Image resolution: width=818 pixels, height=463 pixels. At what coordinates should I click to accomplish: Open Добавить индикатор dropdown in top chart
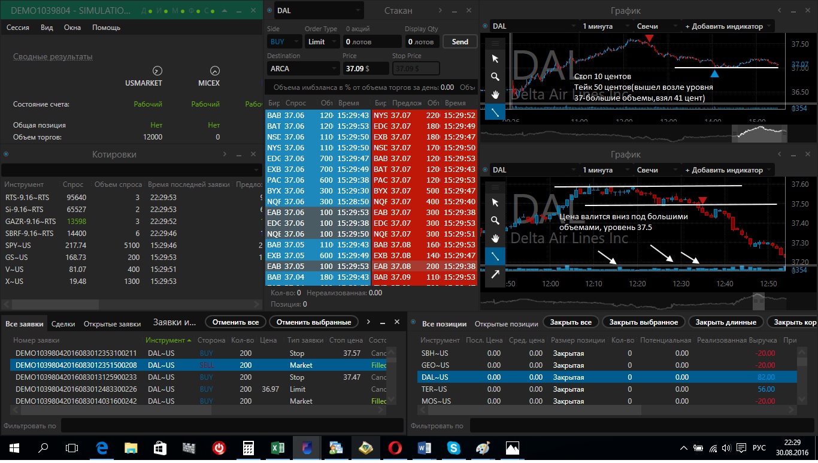click(x=728, y=26)
